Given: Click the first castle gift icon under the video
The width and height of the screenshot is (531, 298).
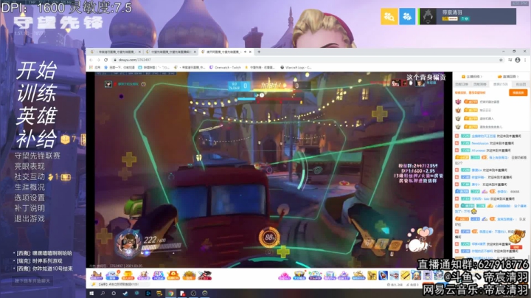Looking at the screenshot, I should [96, 276].
